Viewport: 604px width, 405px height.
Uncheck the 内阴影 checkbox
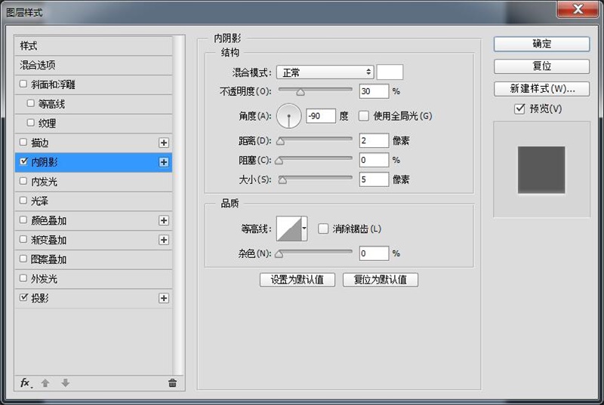(23, 161)
